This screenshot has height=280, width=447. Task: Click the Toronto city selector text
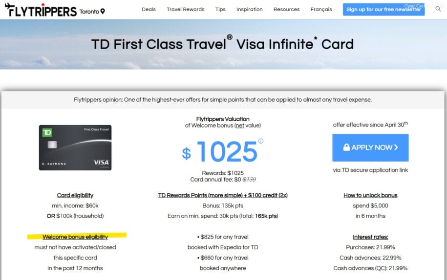(x=89, y=12)
